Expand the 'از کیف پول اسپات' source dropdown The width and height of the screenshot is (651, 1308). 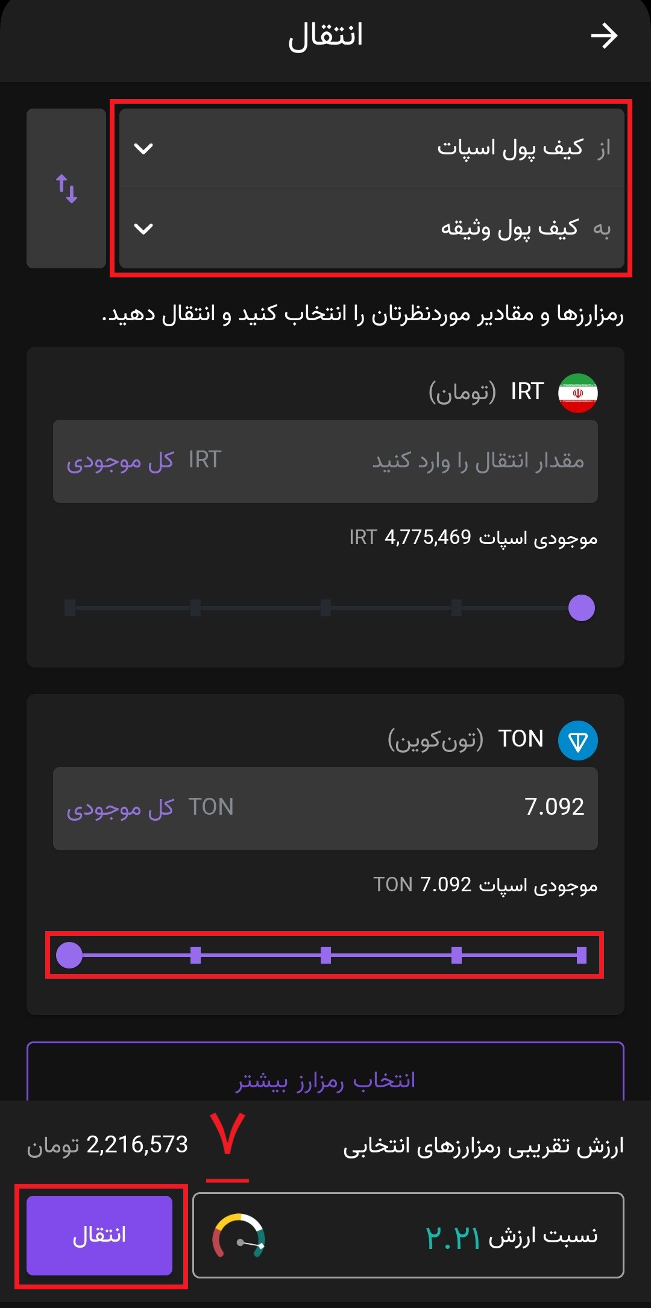point(372,148)
